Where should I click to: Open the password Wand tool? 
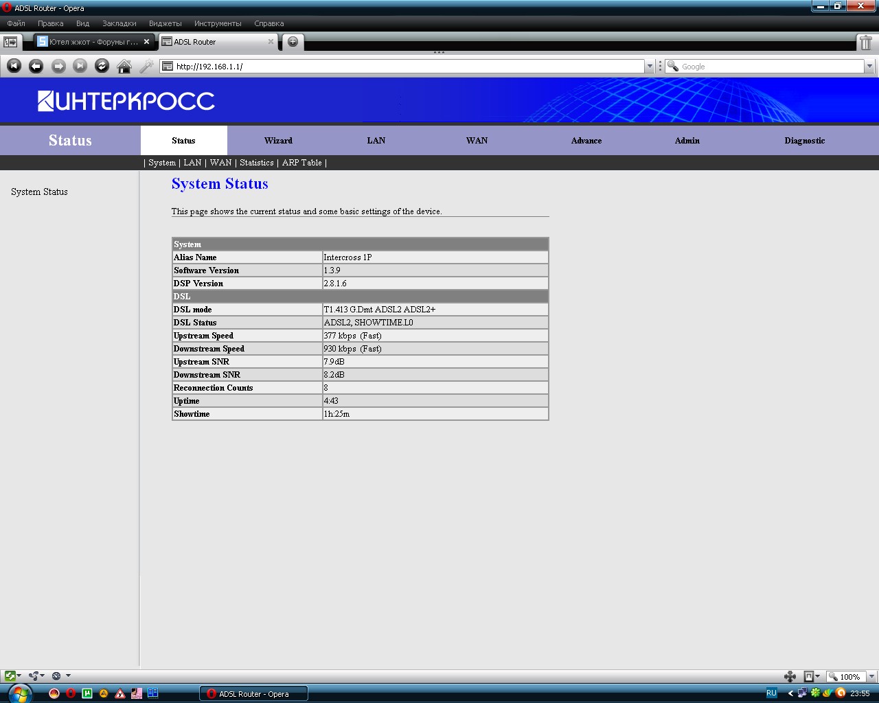(146, 66)
